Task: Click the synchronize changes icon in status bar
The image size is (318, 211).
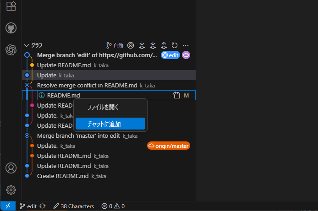Action: click(43, 206)
